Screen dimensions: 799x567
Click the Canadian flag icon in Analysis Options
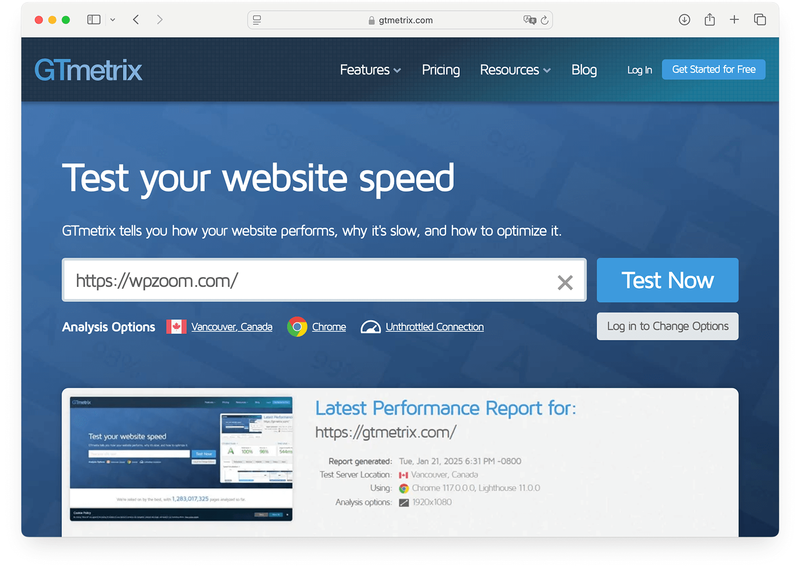[176, 327]
